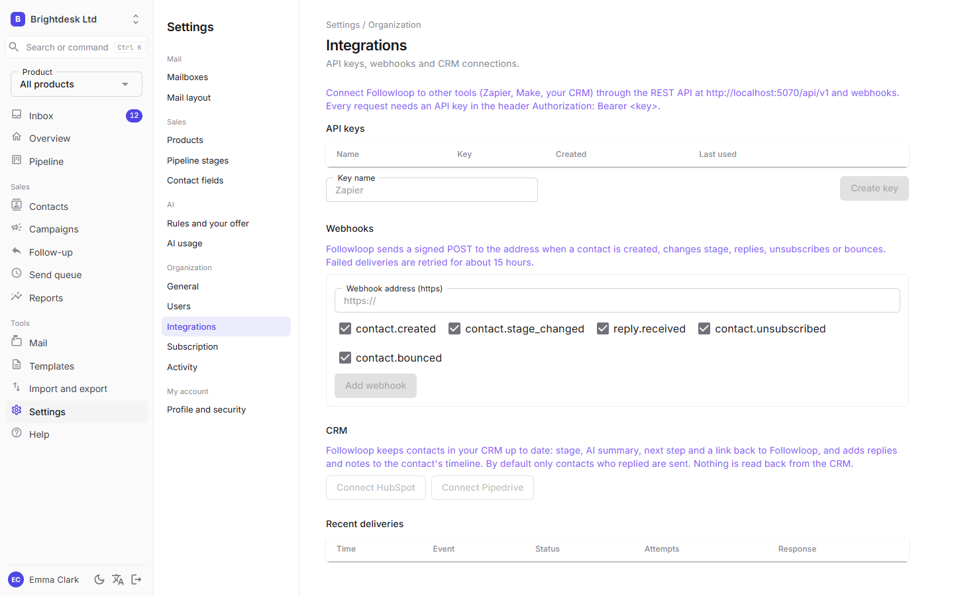Open the Inbox icon in sidebar
The image size is (954, 596).
(x=17, y=115)
